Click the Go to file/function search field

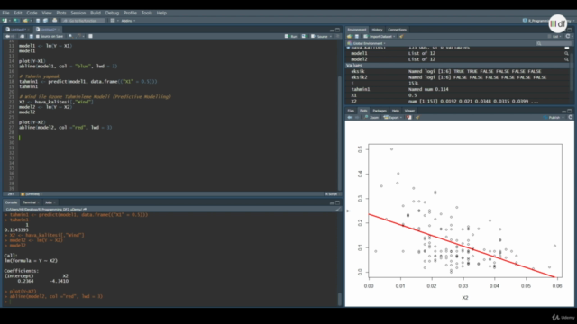click(x=83, y=21)
